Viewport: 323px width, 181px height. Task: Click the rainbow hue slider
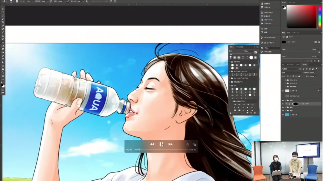(320, 17)
